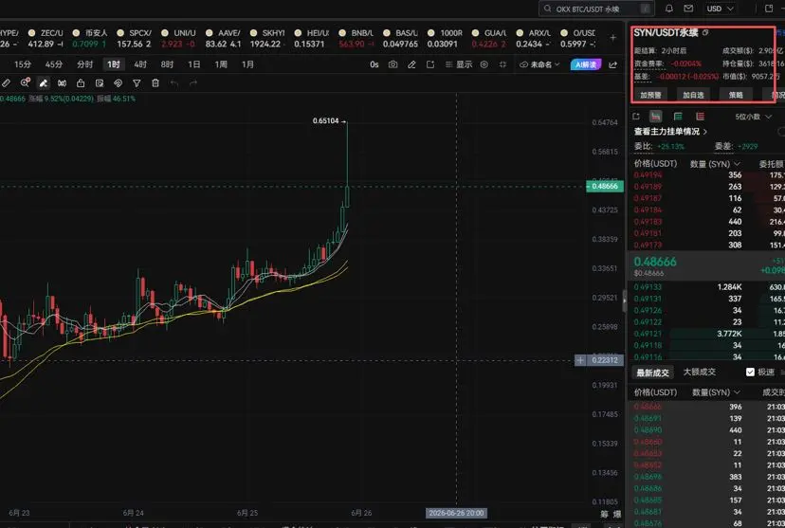Select red asks-only order book view

tap(700, 117)
